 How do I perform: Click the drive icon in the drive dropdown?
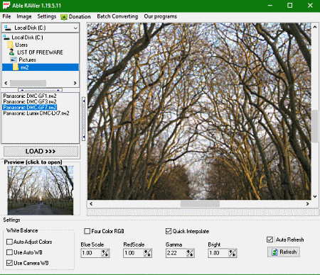pos(8,28)
